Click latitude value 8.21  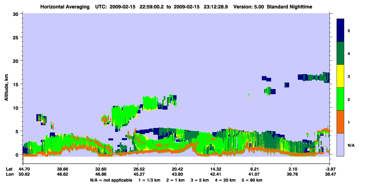(x=254, y=169)
